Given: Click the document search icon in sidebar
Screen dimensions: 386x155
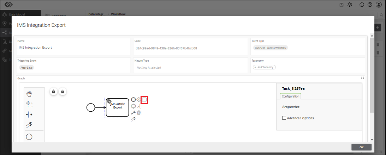Looking at the screenshot, I should pos(4,42).
